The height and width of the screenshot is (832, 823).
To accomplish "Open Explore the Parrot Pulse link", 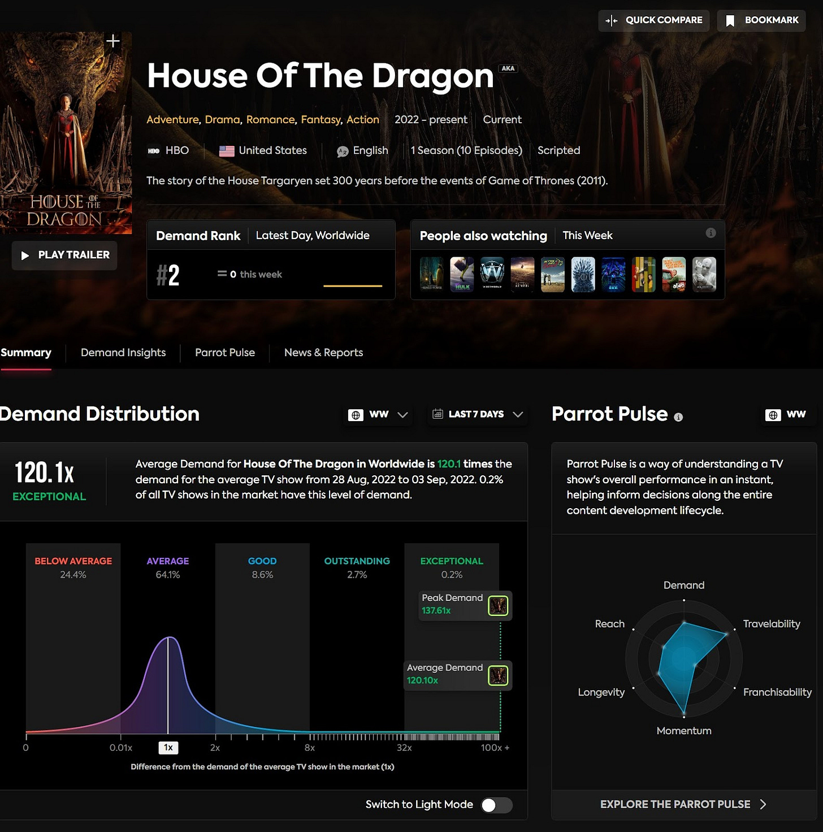I will pyautogui.click(x=683, y=804).
